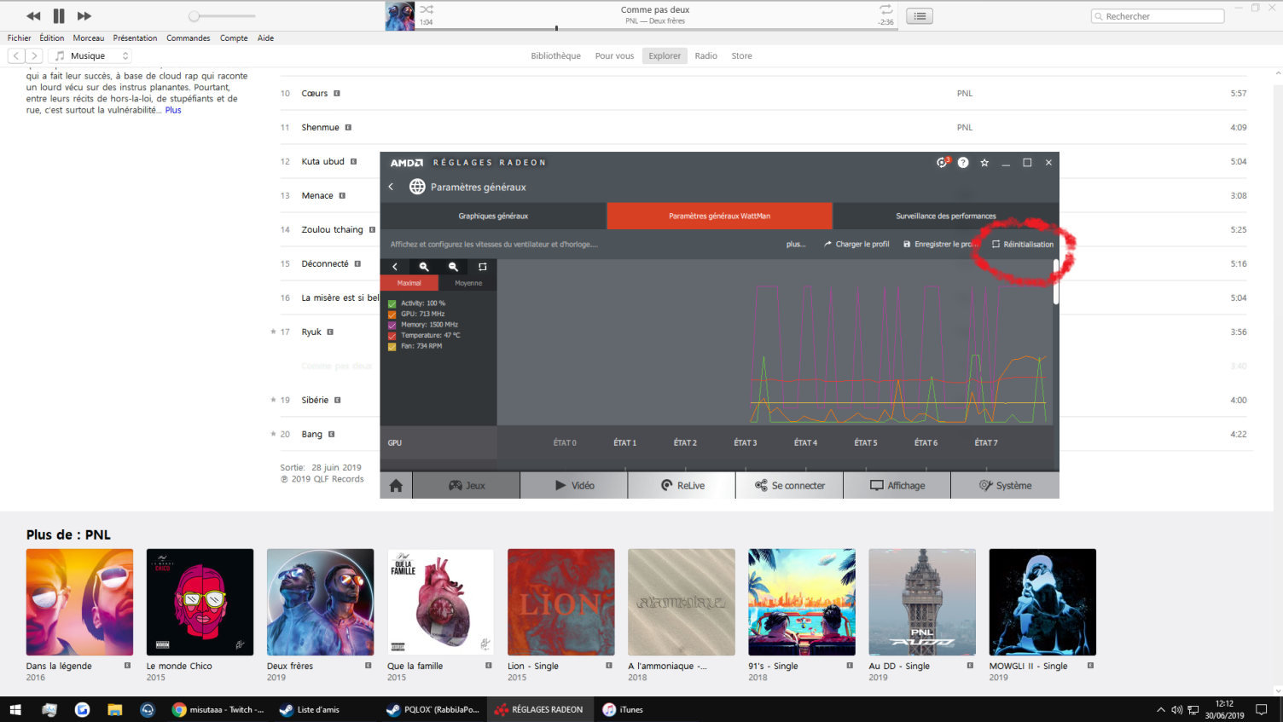The height and width of the screenshot is (722, 1283).
Task: Select the Paramètres généraux WattMan tab
Action: click(720, 217)
